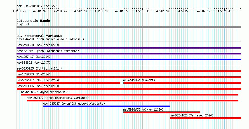
Task: Click the DGV Structural Variants track title
Action: coord(39,36)
